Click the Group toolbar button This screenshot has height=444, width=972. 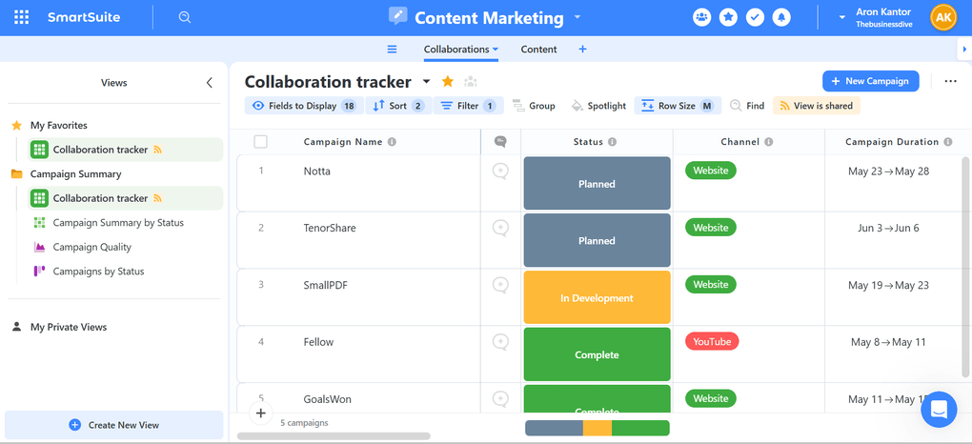pyautogui.click(x=534, y=106)
